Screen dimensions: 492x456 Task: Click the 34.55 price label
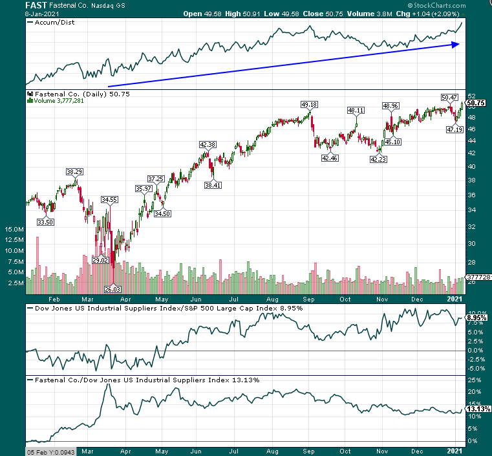tap(109, 200)
